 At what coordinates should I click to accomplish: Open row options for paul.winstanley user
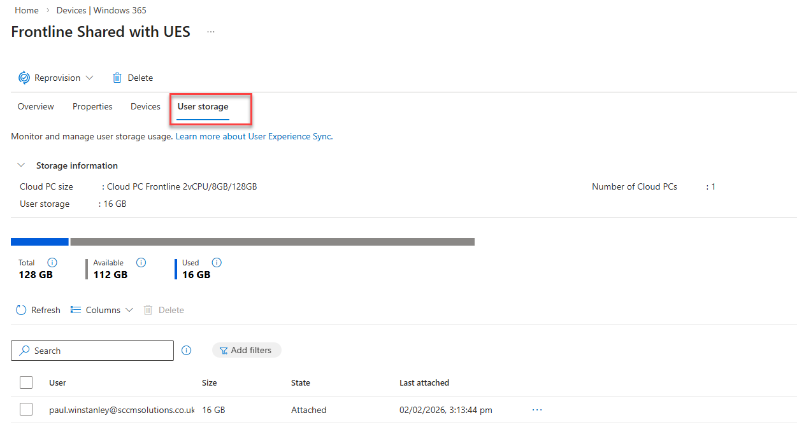click(537, 410)
